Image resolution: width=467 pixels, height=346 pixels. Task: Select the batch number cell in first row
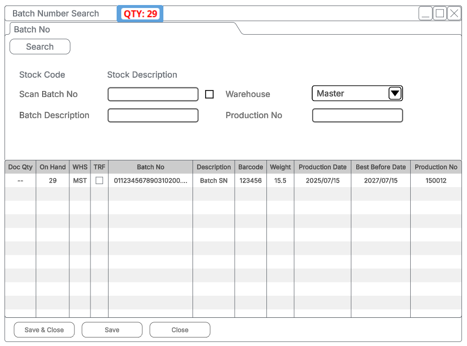point(150,181)
